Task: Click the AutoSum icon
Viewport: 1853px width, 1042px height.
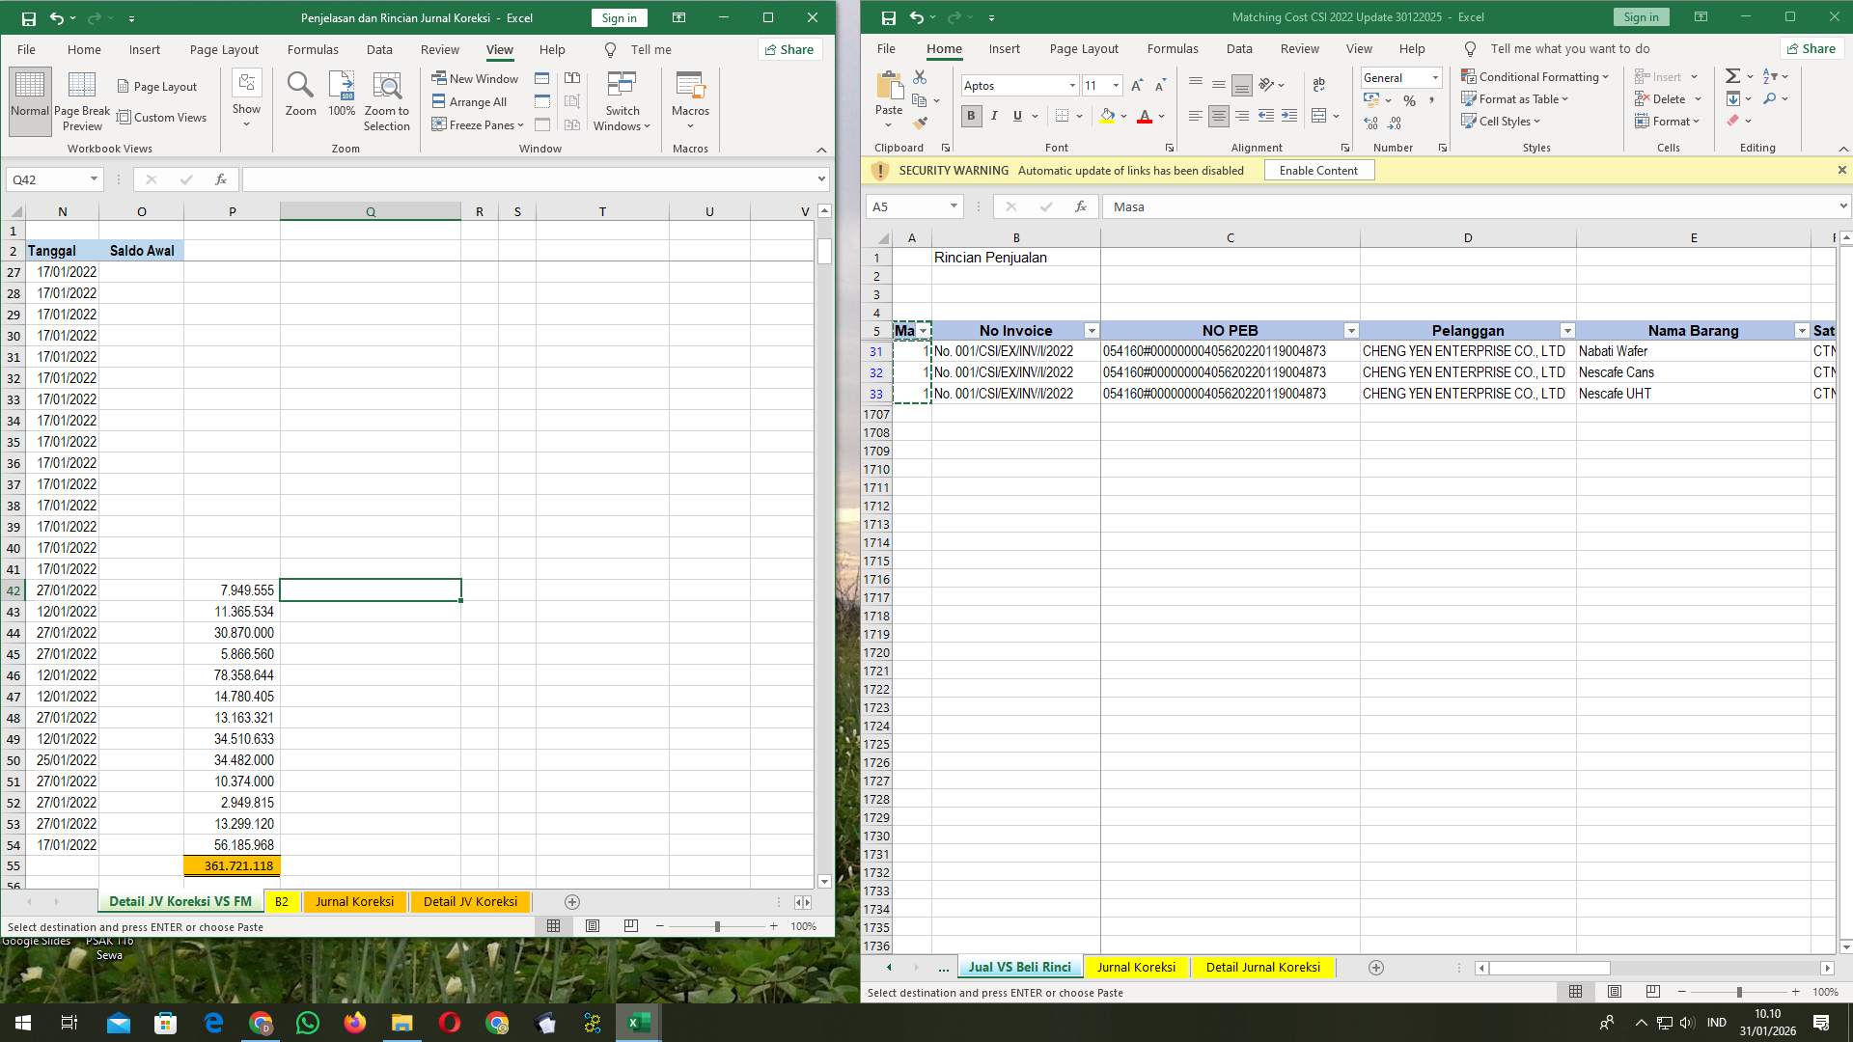Action: pyautogui.click(x=1732, y=74)
